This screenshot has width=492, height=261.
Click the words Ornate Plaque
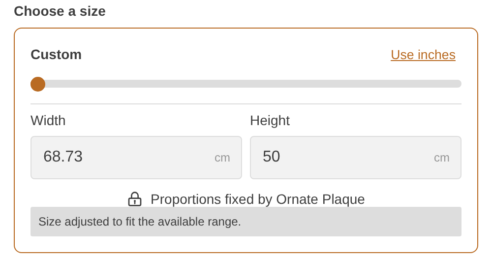pyautogui.click(x=320, y=199)
